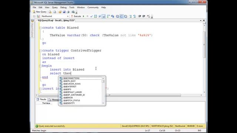Toggle Include Actual Execution Plan
The image size is (237, 133).
coord(109,16)
